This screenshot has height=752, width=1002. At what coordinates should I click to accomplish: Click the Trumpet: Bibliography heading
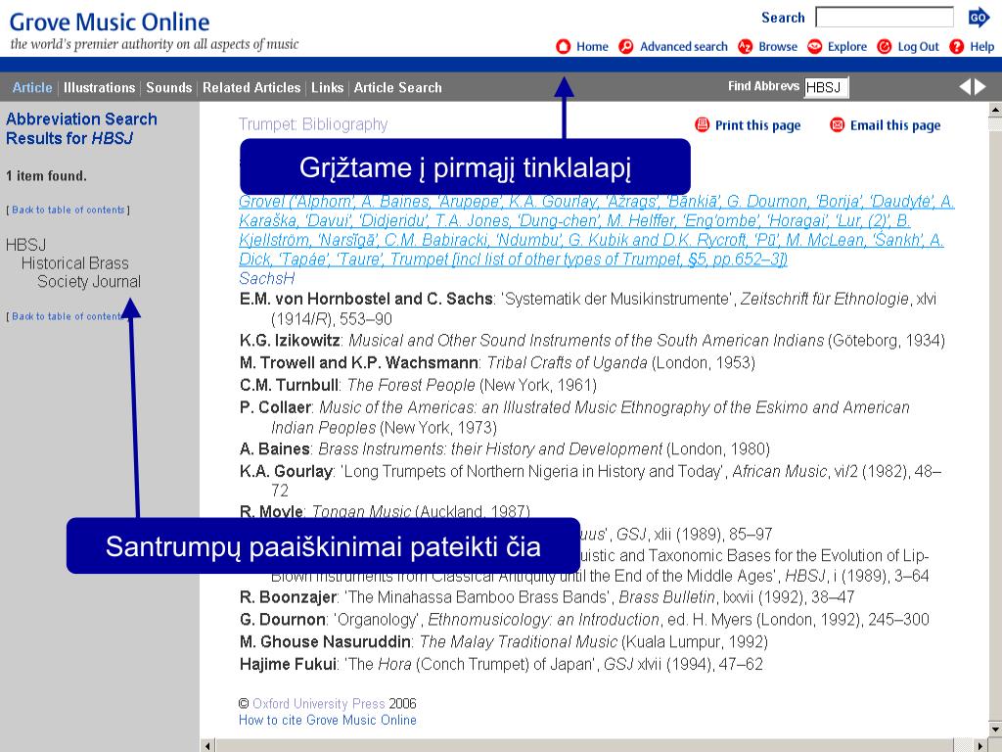(x=313, y=124)
